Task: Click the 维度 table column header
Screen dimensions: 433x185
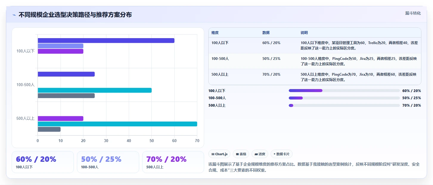Action: (215, 33)
